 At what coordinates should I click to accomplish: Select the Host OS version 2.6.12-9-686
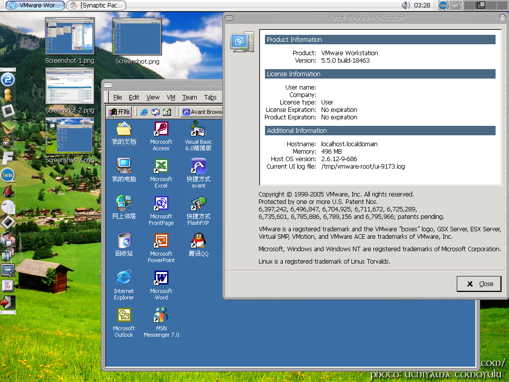(339, 159)
